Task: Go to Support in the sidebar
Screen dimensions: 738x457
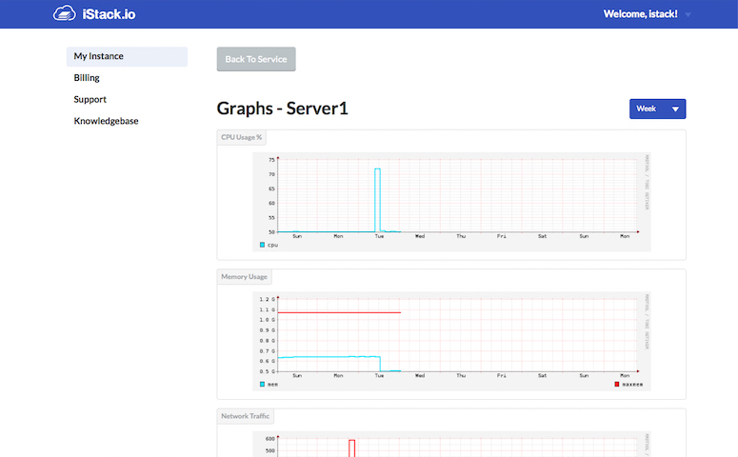Action: click(x=90, y=99)
